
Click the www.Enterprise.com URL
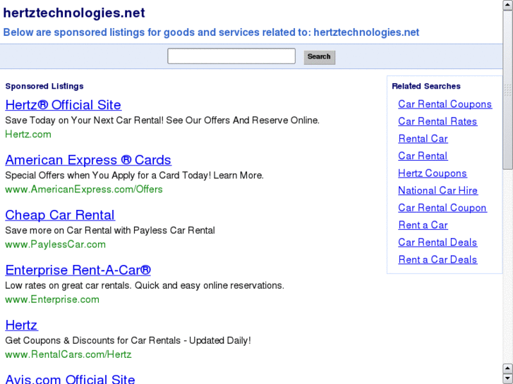[x=52, y=299]
